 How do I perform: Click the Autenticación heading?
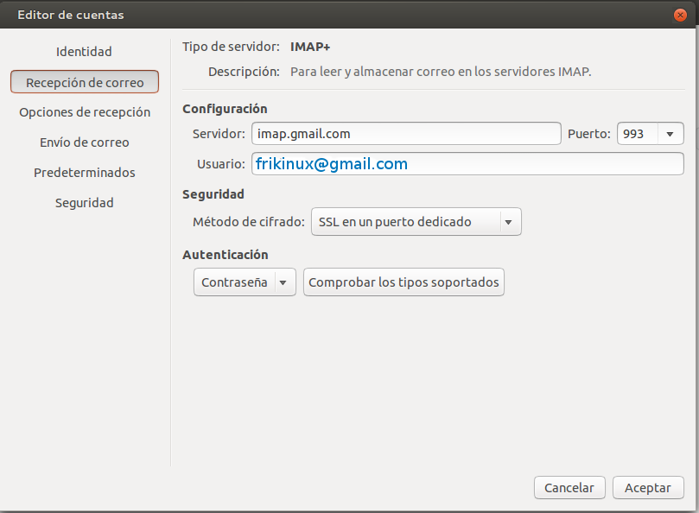click(226, 255)
